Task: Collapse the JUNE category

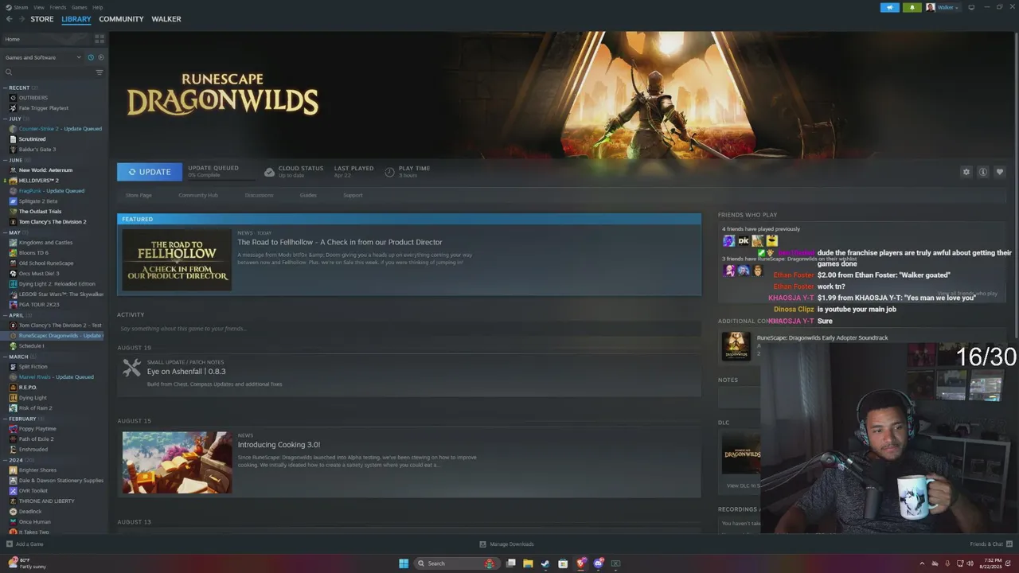Action: click(6, 160)
